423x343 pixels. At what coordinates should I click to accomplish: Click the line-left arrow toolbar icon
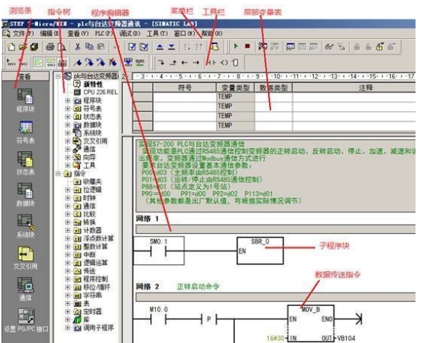point(185,63)
